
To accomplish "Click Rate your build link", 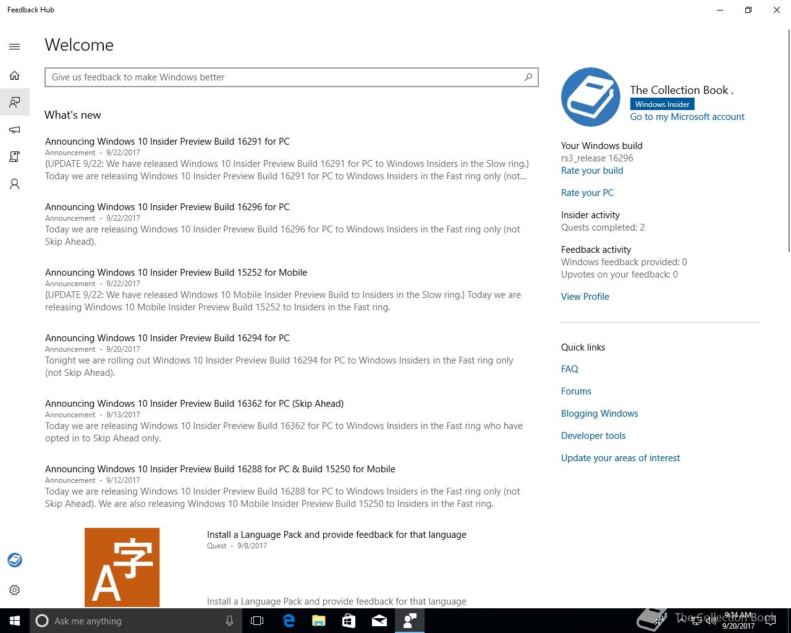I will pyautogui.click(x=592, y=171).
